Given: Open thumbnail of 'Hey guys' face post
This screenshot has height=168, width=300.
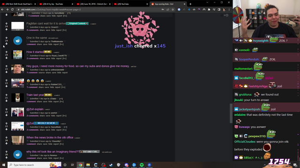Looking at the screenshot, I should coord(18,69).
